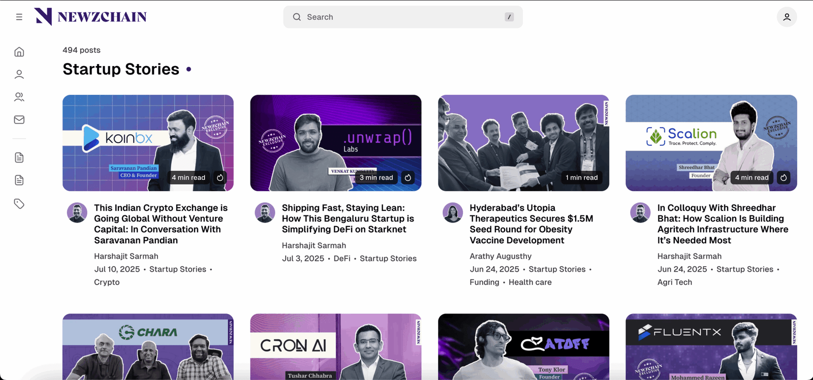Screen dimensions: 813x380
Task: Click author avatar beside Utopia Therapeutics article
Action: pyautogui.click(x=453, y=213)
